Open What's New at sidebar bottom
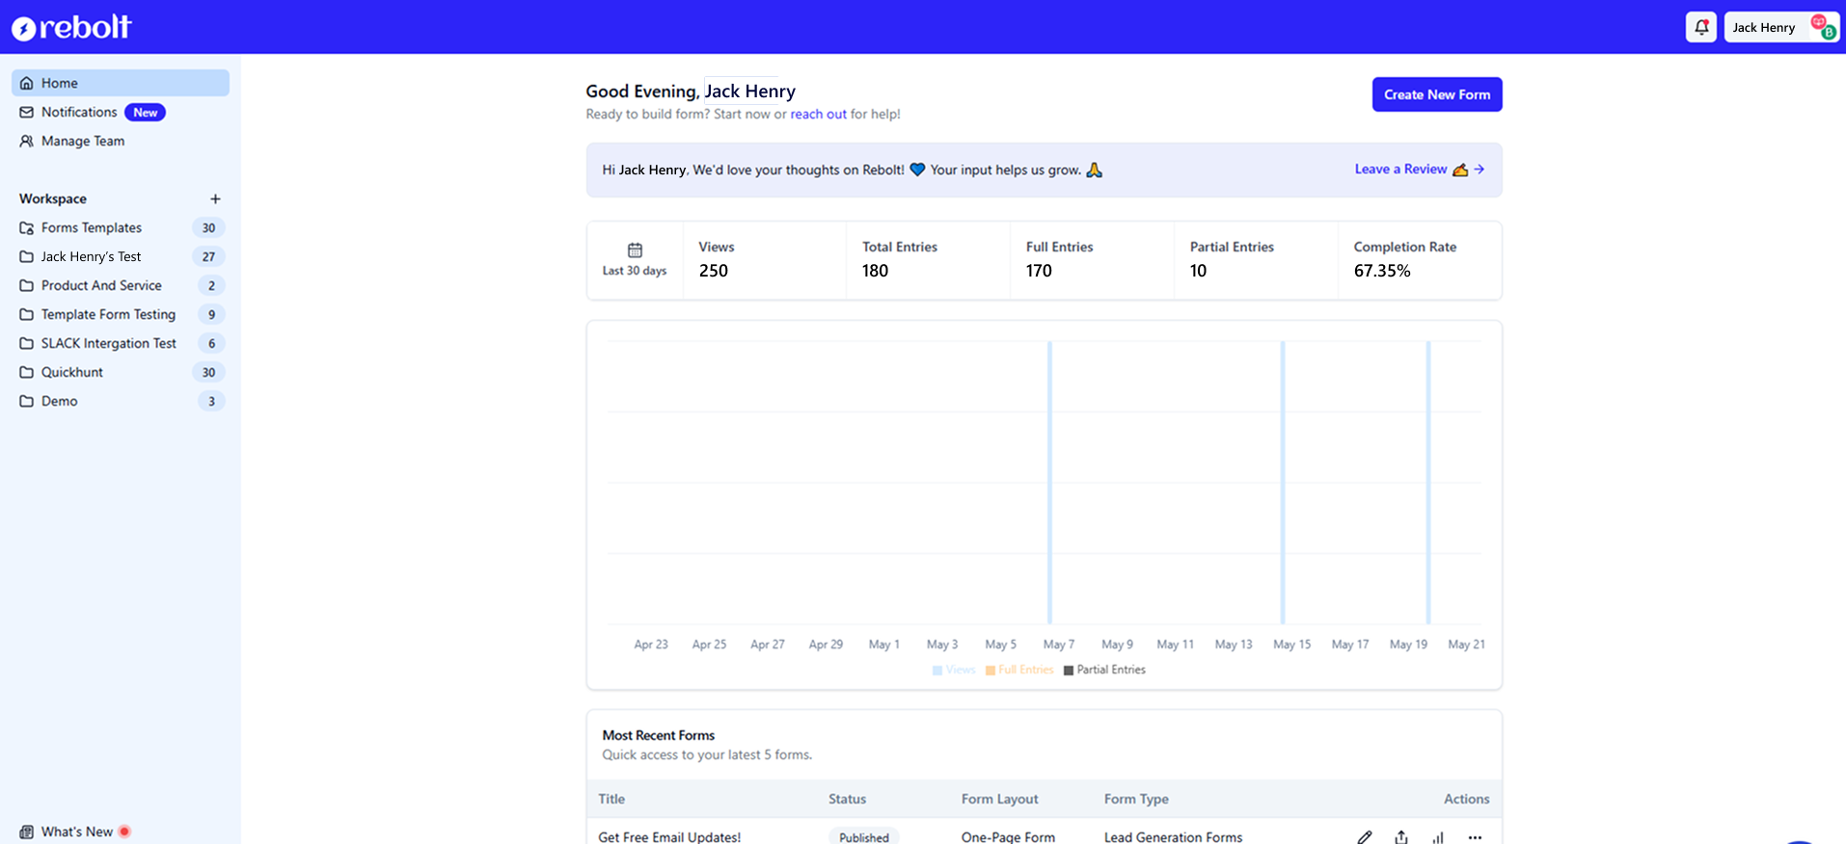Image resolution: width=1846 pixels, height=844 pixels. 76,831
